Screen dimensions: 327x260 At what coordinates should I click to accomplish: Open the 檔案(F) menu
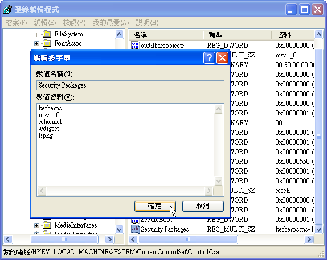coord(16,23)
